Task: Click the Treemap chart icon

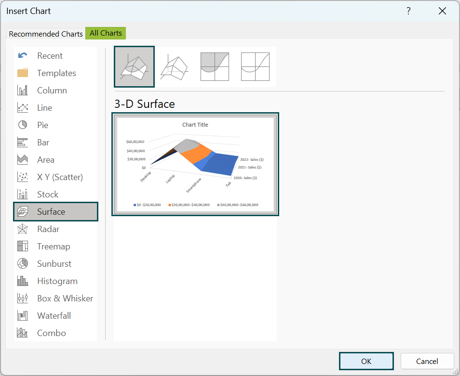Action: (23, 246)
